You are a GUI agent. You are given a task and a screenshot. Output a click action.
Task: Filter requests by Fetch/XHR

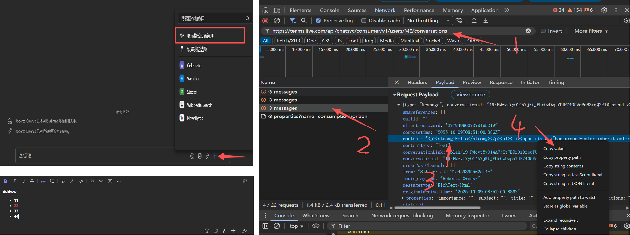[288, 41]
